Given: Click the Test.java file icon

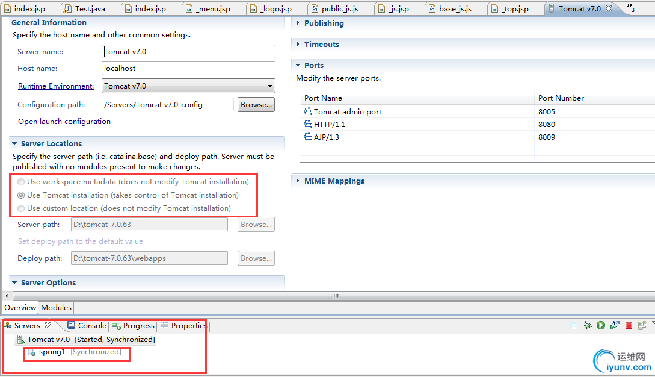Looking at the screenshot, I should tap(68, 9).
